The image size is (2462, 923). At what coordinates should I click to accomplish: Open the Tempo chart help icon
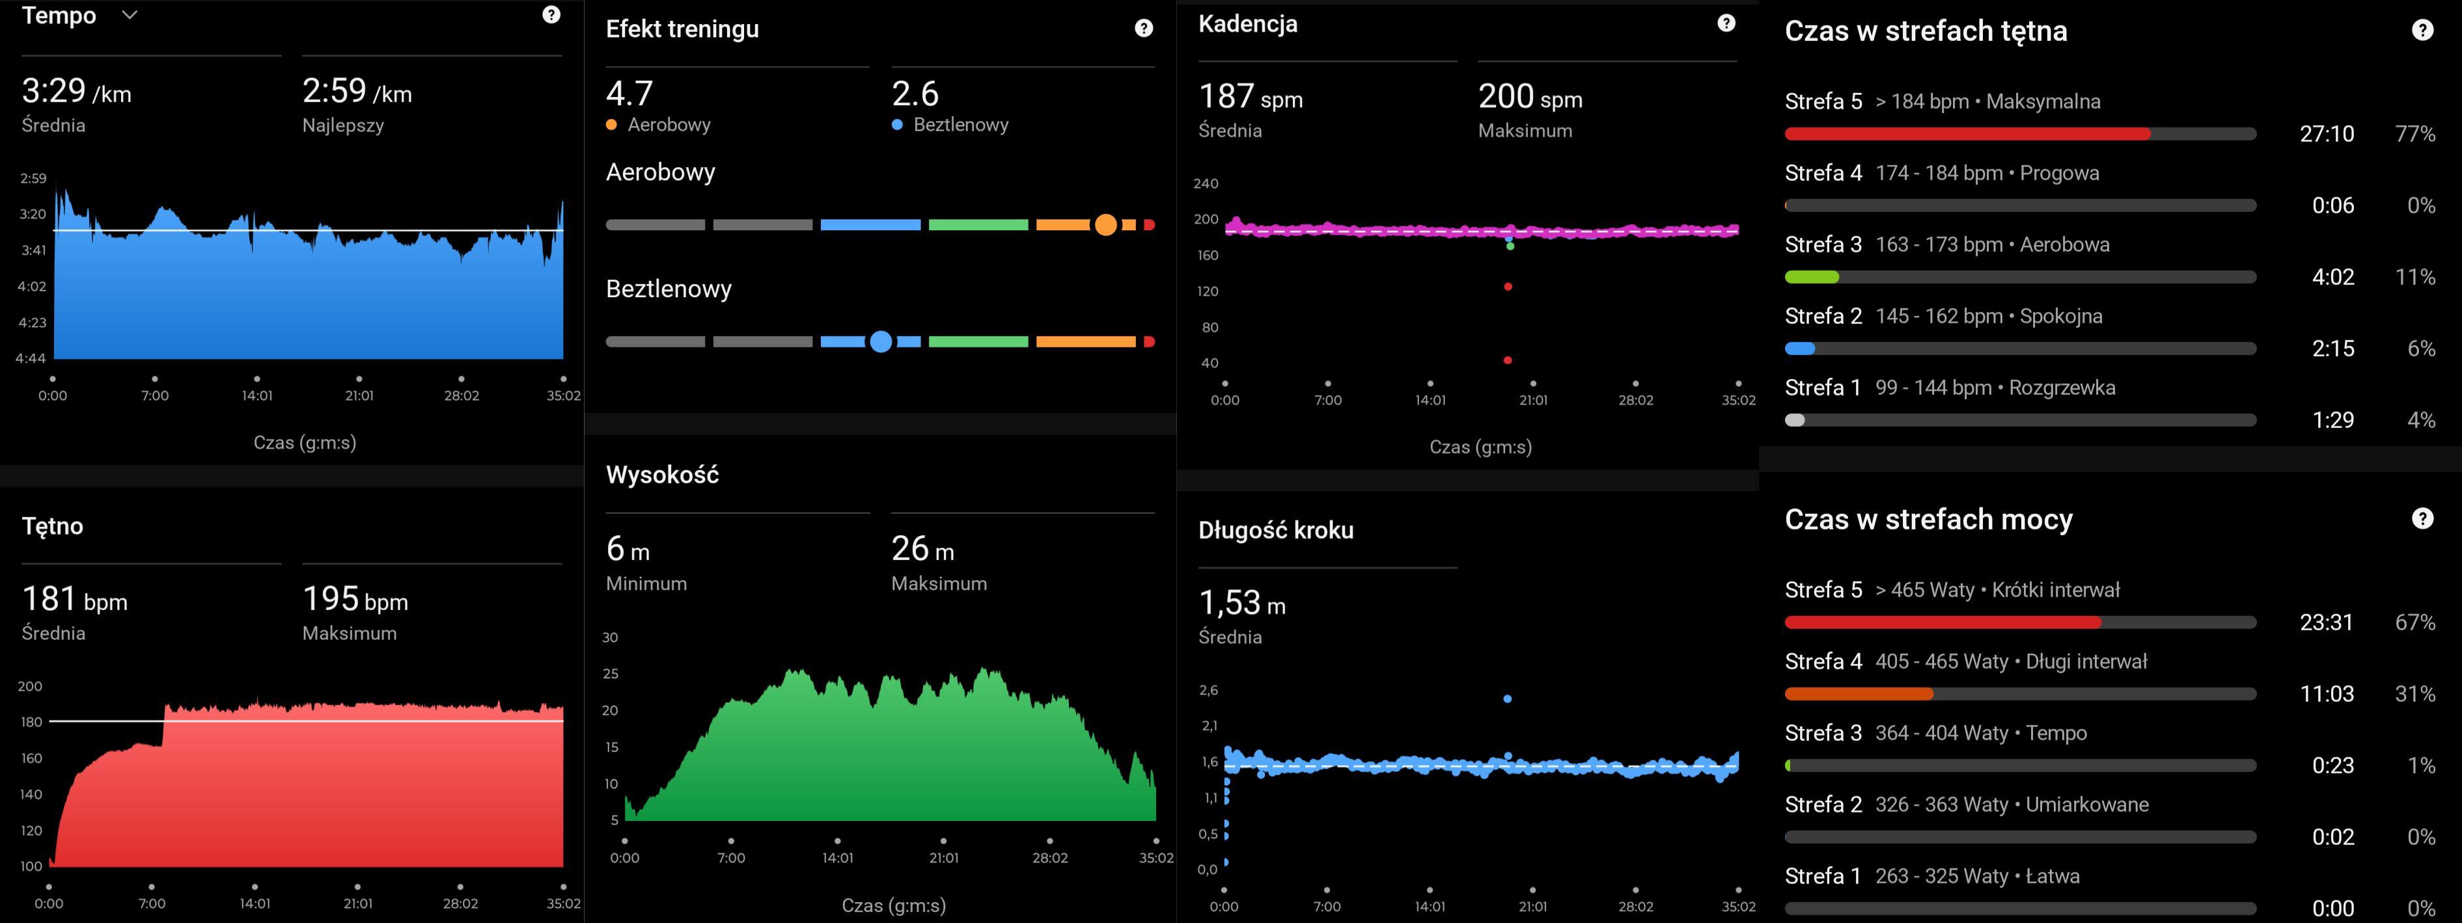(551, 14)
